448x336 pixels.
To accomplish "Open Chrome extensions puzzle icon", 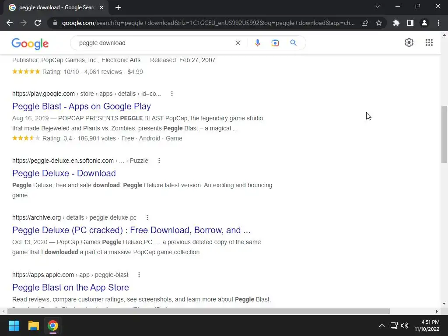I will click(x=396, y=23).
